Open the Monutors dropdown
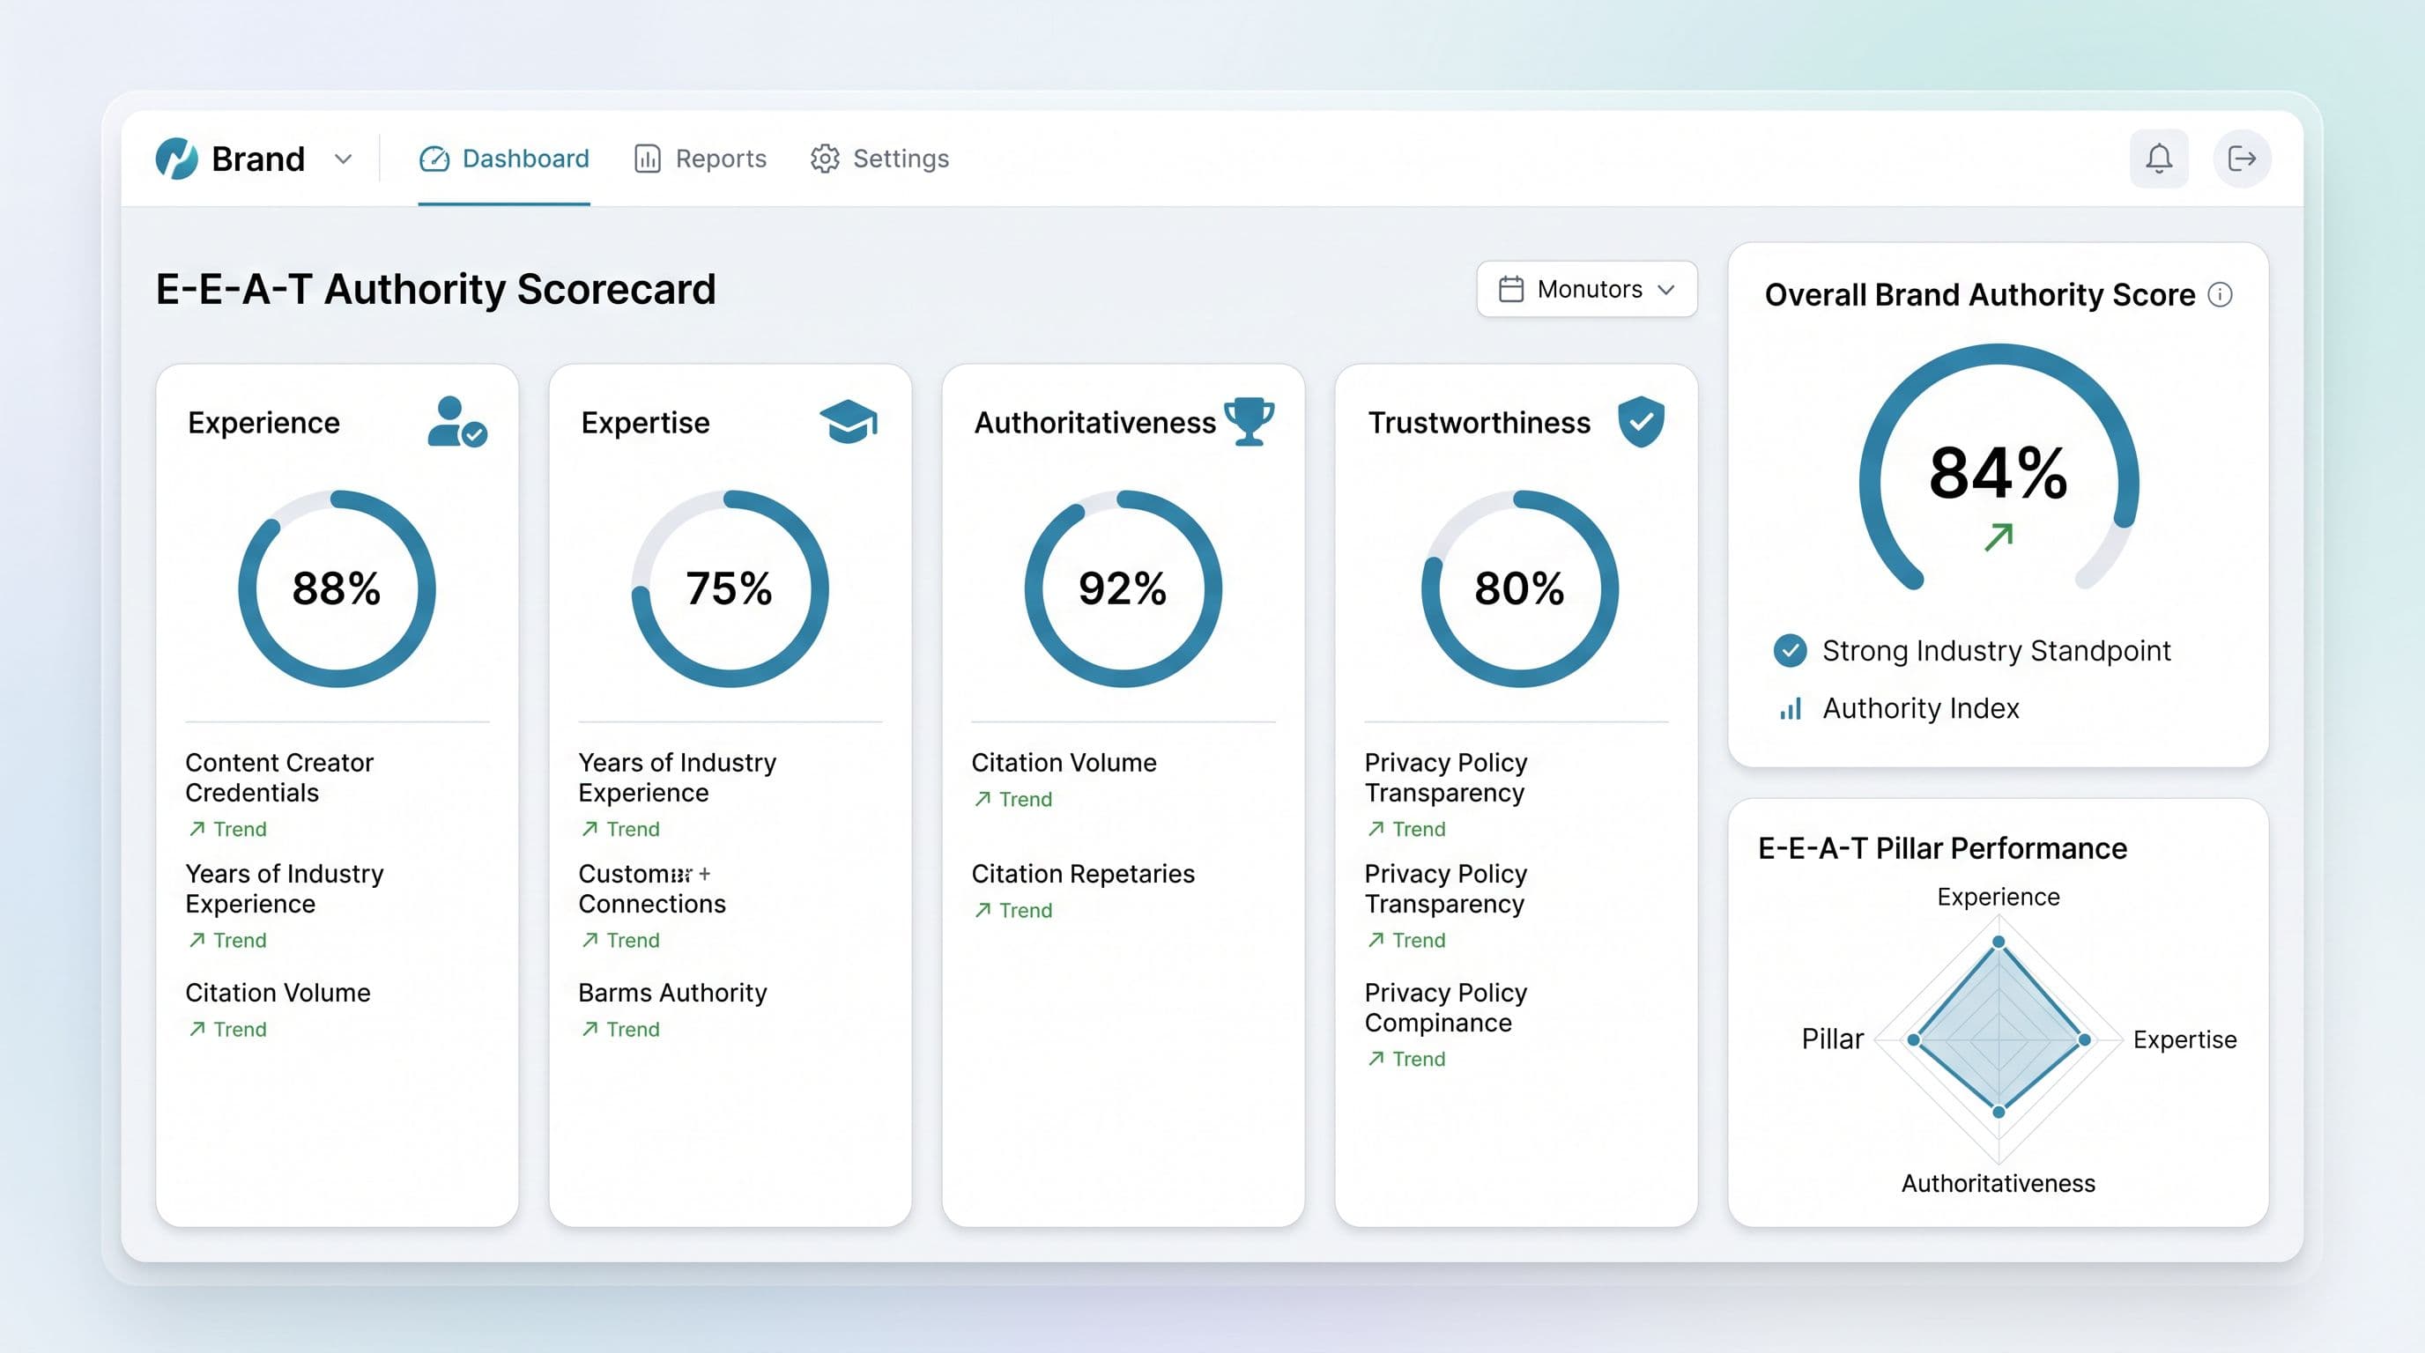2425x1353 pixels. pos(1586,289)
